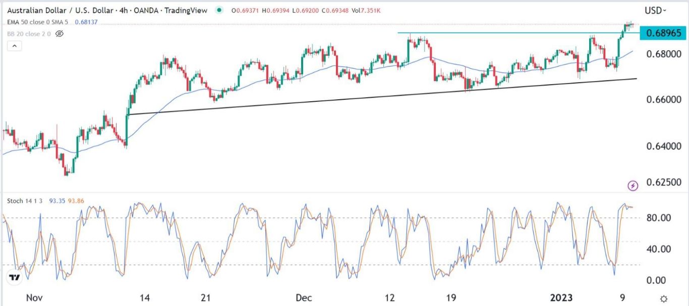Click the EMA value 0.68137

click(87, 22)
